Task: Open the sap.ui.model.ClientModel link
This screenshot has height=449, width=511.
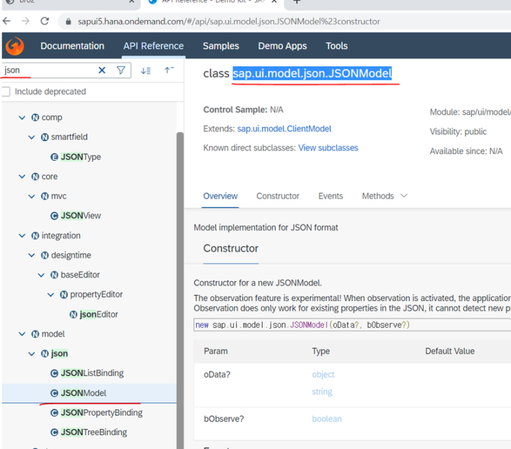Action: (284, 129)
